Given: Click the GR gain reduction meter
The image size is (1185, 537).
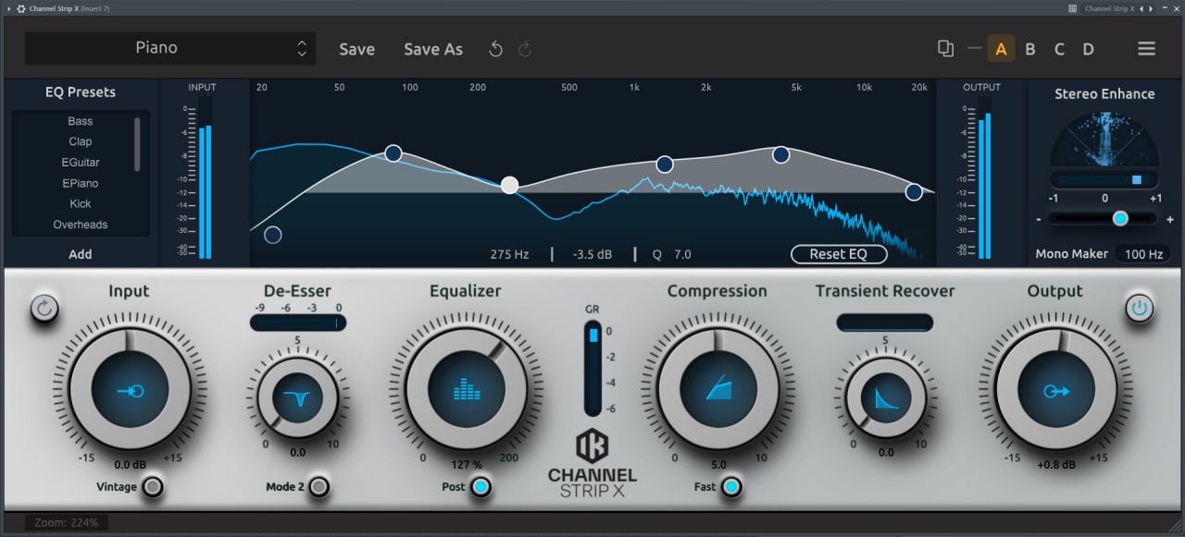Looking at the screenshot, I should click(592, 368).
